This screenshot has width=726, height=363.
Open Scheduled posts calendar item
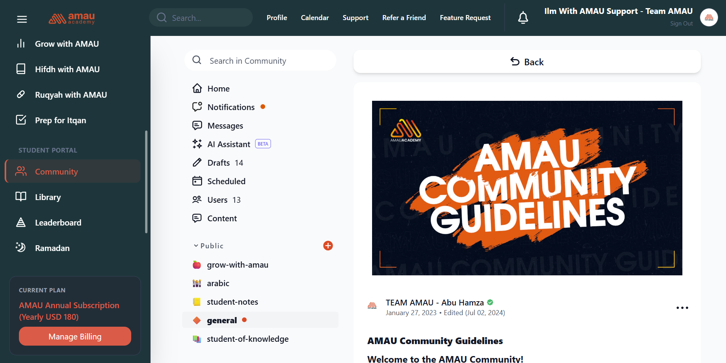click(x=226, y=181)
